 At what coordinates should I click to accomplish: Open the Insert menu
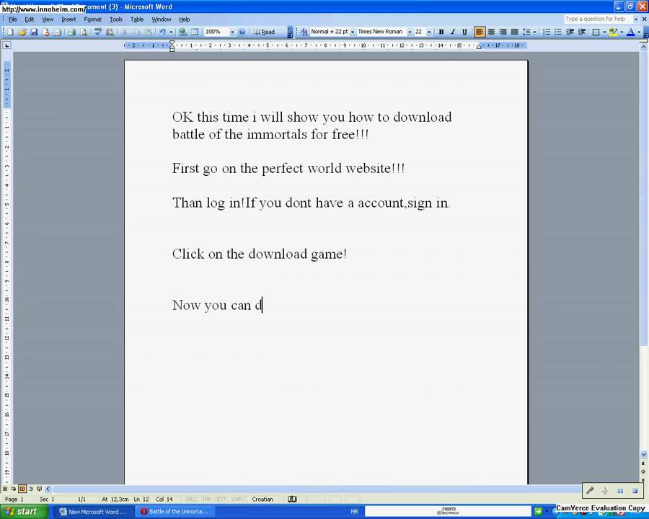[69, 19]
